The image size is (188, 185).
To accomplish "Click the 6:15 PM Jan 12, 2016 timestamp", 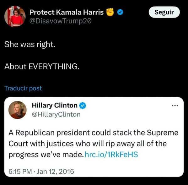I will tap(41, 171).
